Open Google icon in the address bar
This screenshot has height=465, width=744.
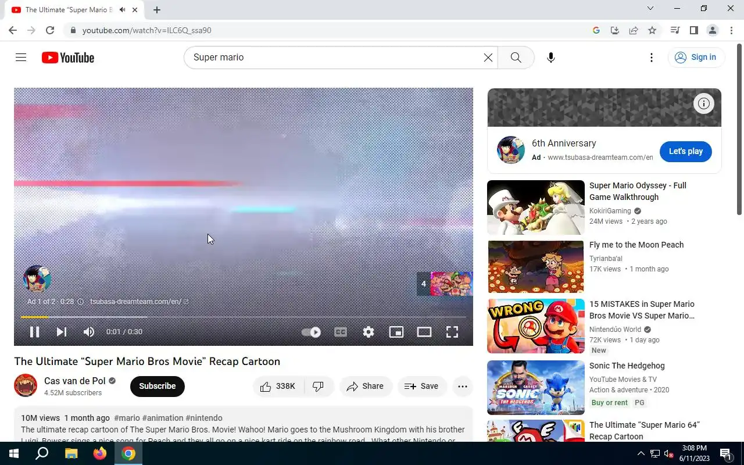[x=596, y=30]
